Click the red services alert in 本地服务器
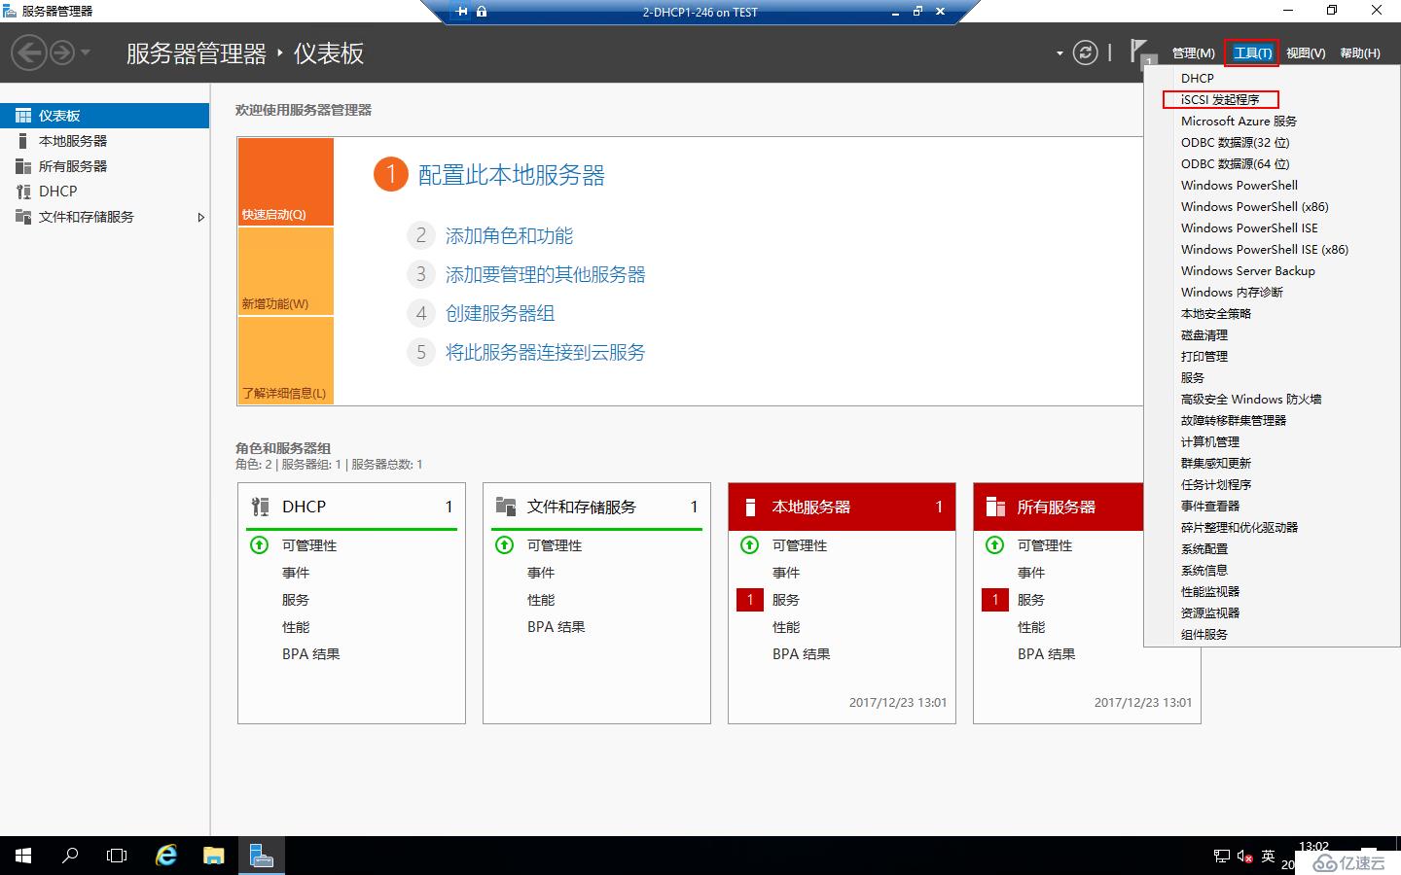Image resolution: width=1401 pixels, height=875 pixels. click(x=750, y=600)
